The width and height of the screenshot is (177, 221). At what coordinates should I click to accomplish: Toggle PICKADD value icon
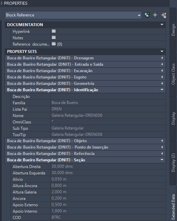coord(147,15)
